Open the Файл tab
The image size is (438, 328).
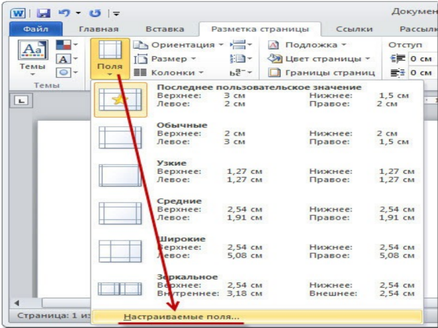[36, 29]
